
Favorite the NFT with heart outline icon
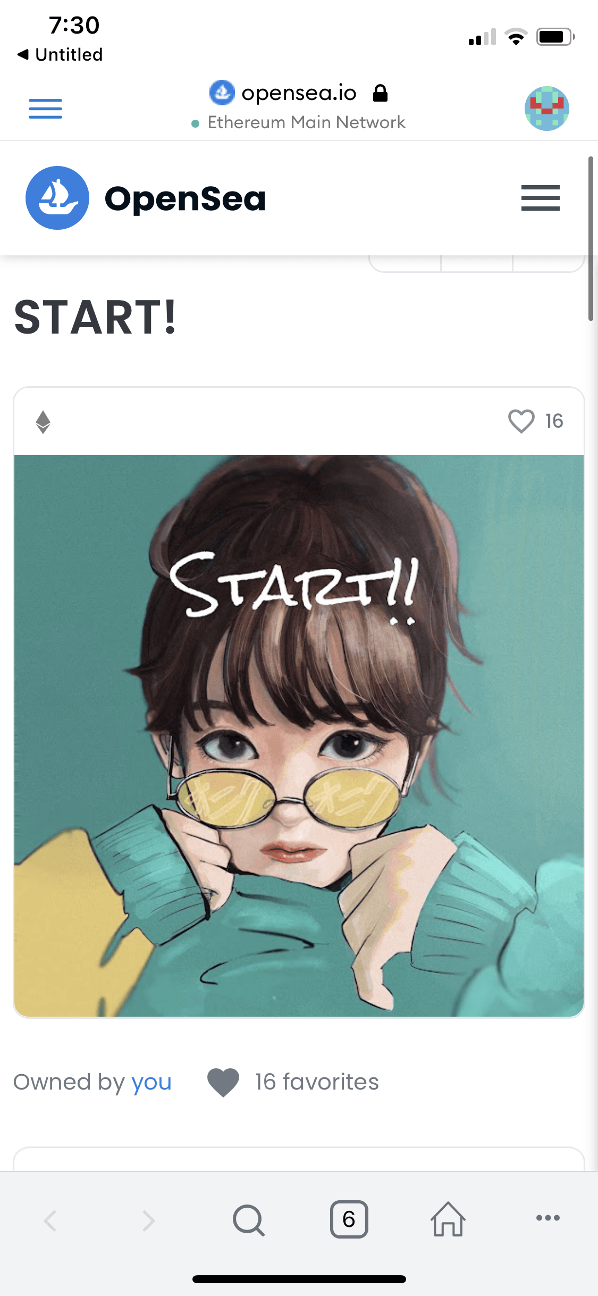click(521, 421)
